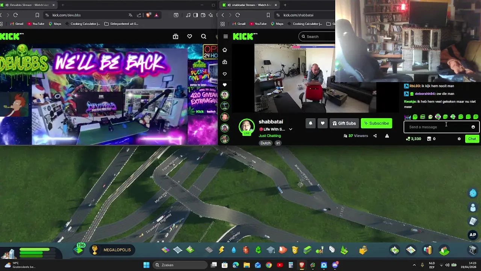Click the AP round button on game sidebar
Screen dimensions: 481x271
(473, 235)
